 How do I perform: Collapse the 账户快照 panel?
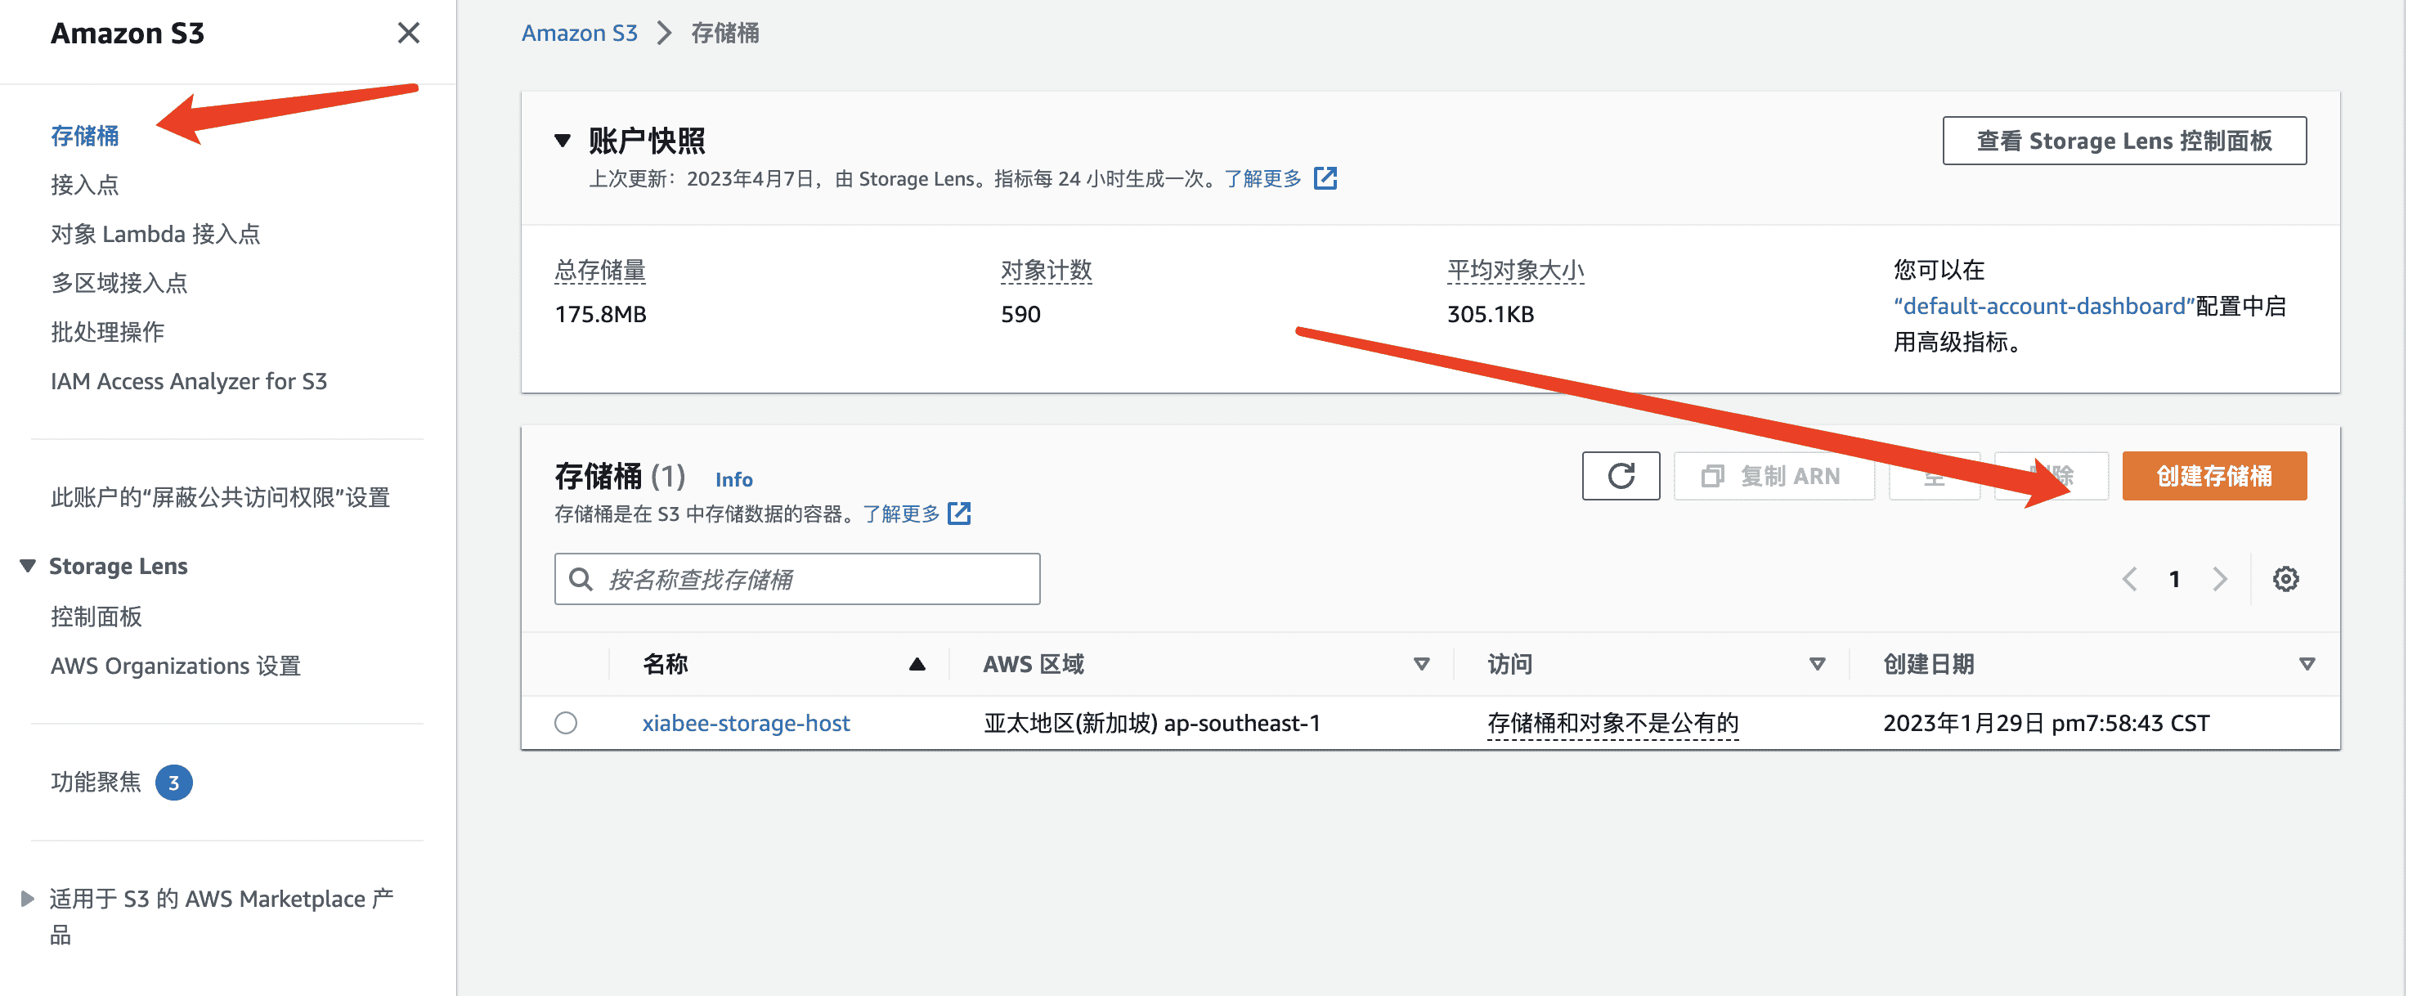(562, 141)
